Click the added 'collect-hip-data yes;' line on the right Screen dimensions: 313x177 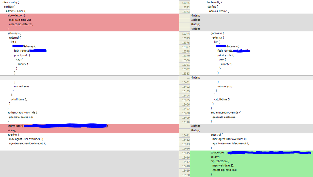pyautogui.click(x=252, y=170)
